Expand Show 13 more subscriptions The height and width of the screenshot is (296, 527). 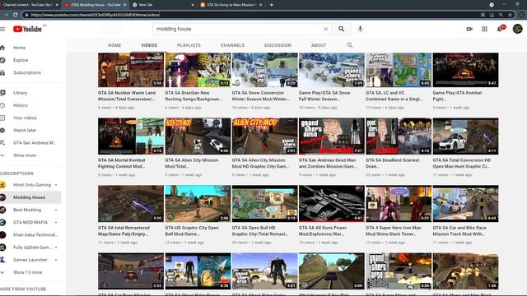(27, 272)
